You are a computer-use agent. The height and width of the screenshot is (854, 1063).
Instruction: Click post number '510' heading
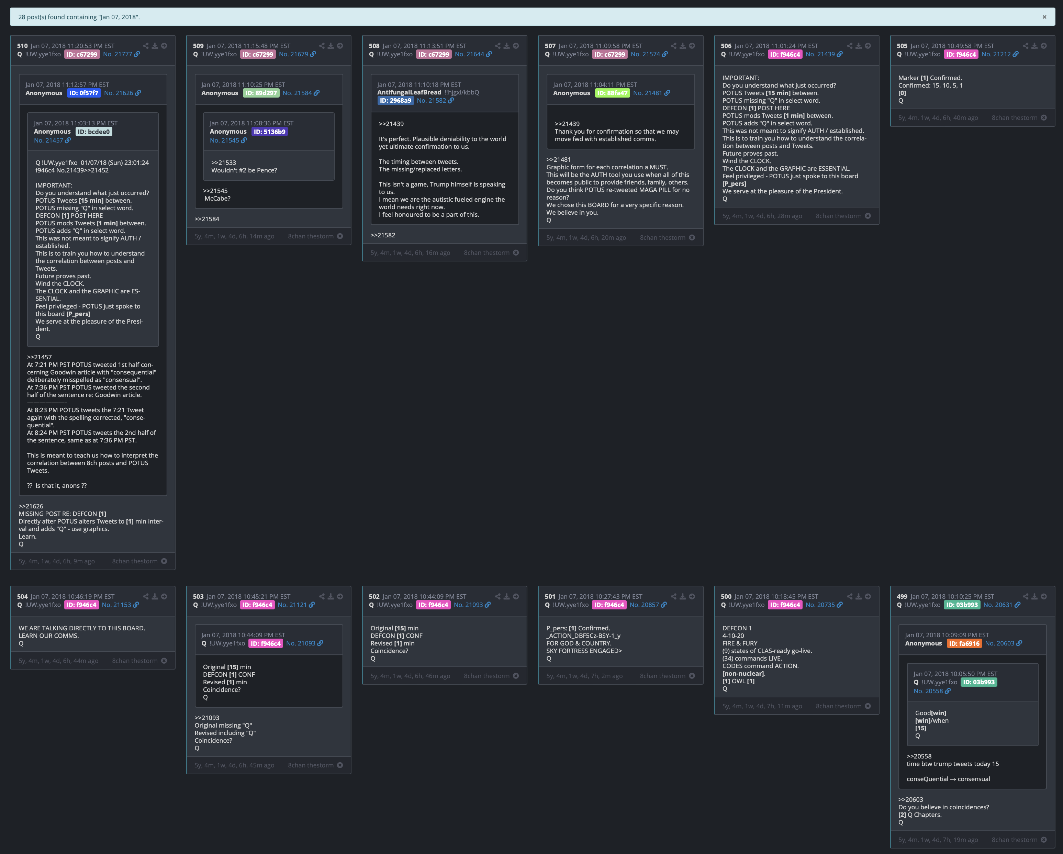point(22,46)
